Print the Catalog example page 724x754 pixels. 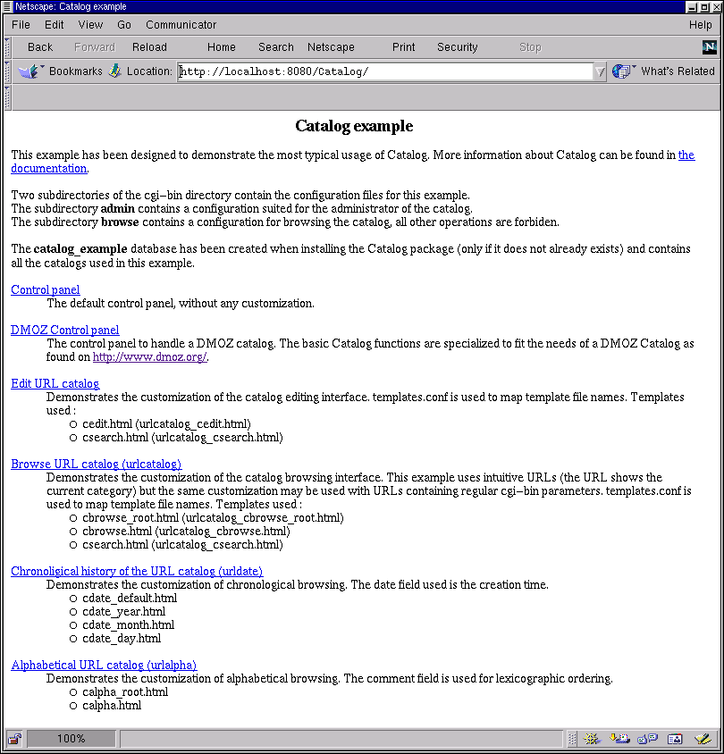pyautogui.click(x=403, y=46)
